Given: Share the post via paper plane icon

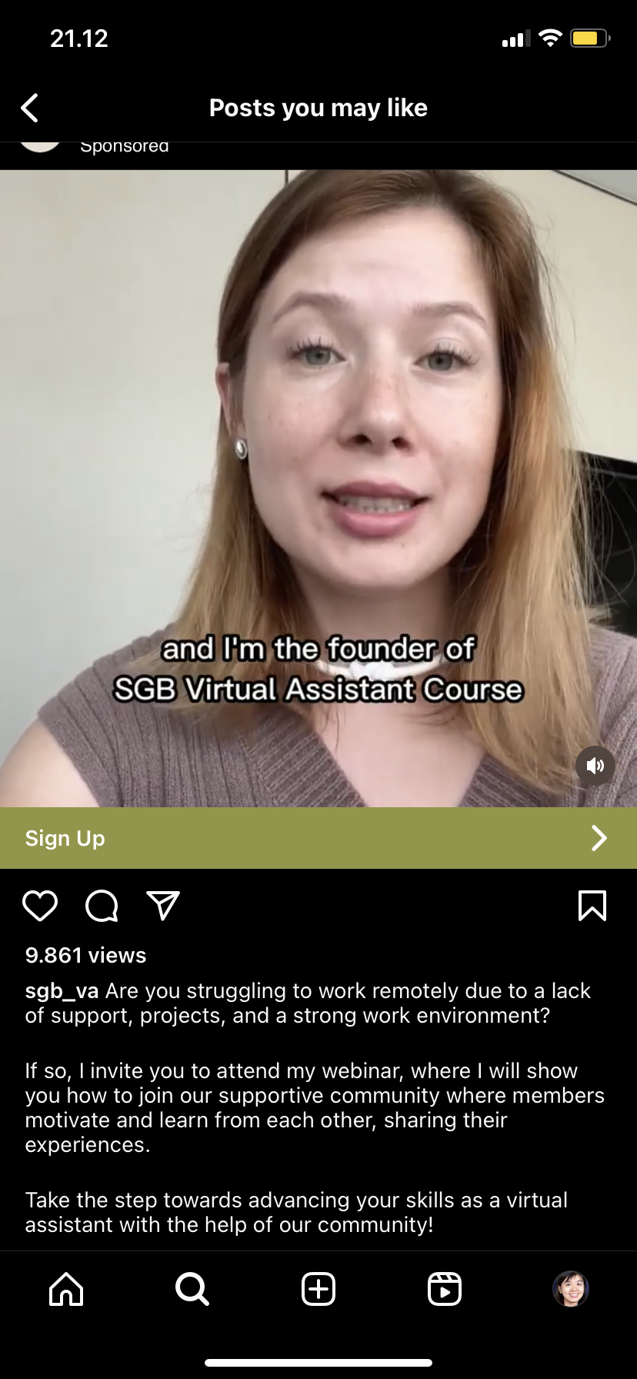Looking at the screenshot, I should (163, 906).
